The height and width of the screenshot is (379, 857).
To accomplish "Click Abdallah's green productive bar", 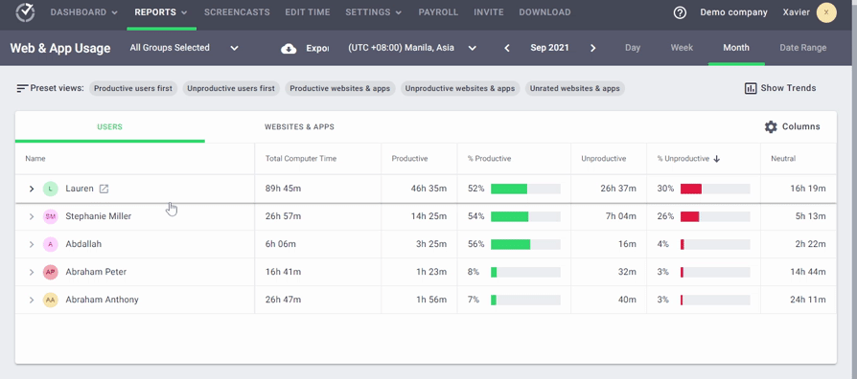I will (x=511, y=244).
